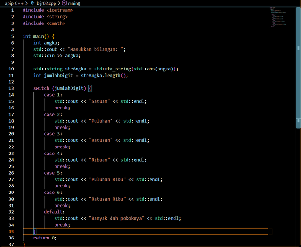Select line number 5 in the gutter
Screen dimensions: 301x247
(13, 36)
